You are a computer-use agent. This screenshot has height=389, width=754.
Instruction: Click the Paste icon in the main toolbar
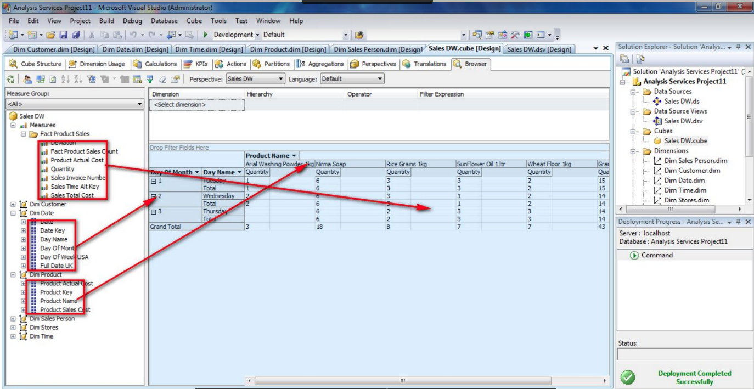pyautogui.click(x=117, y=35)
